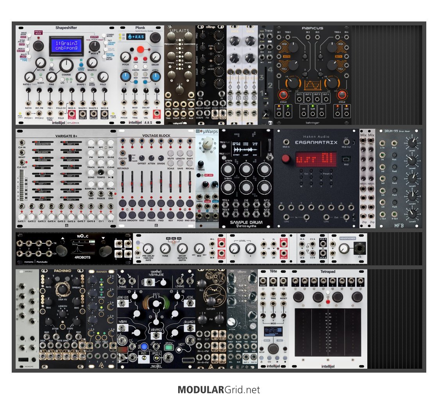Click the HARMONICS knob on uPlaits
Image resolution: width=438 pixels, height=398 pixels.
(188, 37)
